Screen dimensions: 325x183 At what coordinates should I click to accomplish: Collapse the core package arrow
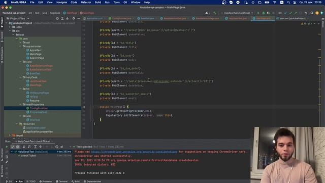click(20, 62)
